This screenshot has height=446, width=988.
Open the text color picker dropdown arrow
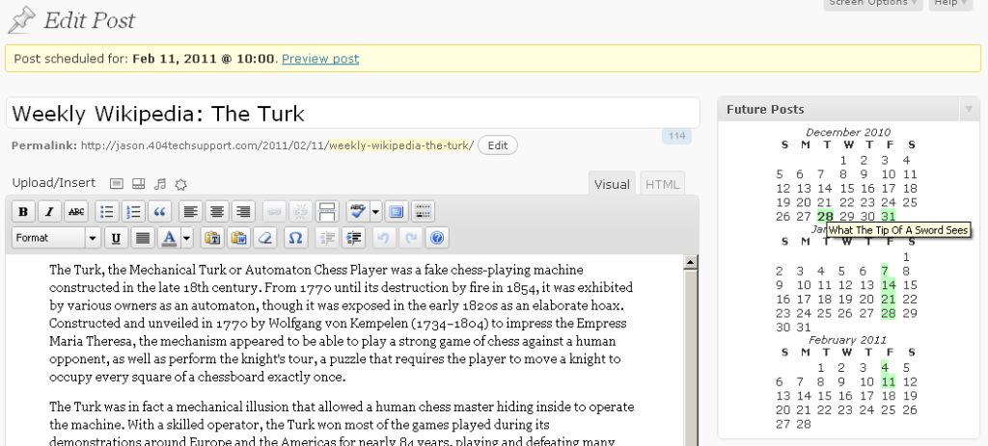pos(186,238)
